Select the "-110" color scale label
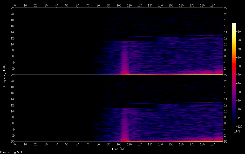The width and height of the screenshot is (245, 154). click(239, 118)
